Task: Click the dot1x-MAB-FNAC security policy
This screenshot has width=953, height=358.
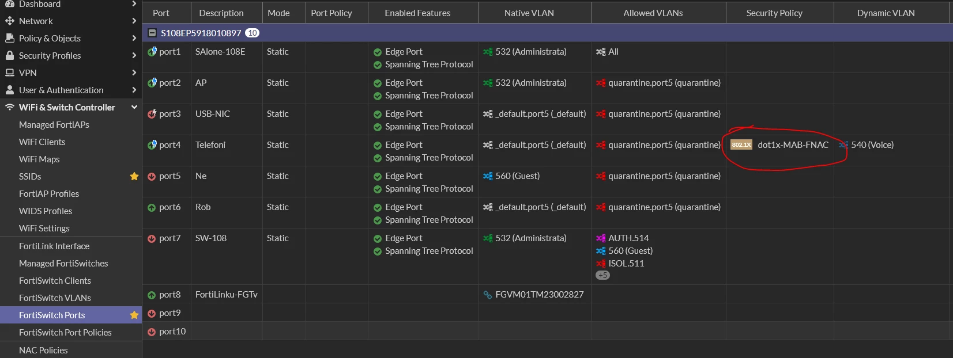Action: tap(793, 145)
